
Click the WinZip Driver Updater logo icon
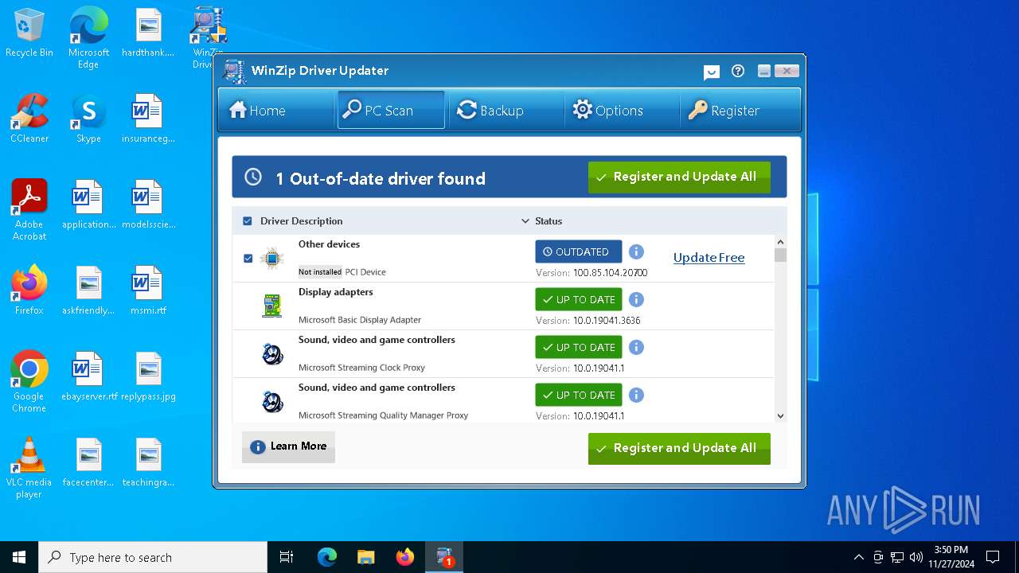click(x=235, y=72)
